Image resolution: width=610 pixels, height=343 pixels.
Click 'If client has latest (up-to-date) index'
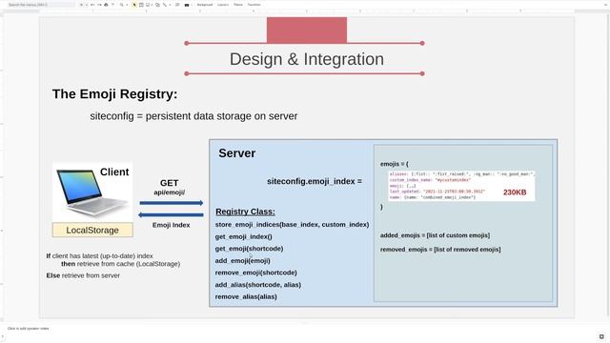[x=99, y=256]
